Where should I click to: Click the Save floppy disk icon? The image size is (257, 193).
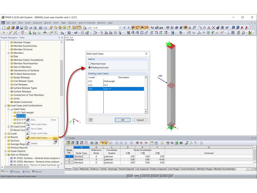[x=21, y=27]
